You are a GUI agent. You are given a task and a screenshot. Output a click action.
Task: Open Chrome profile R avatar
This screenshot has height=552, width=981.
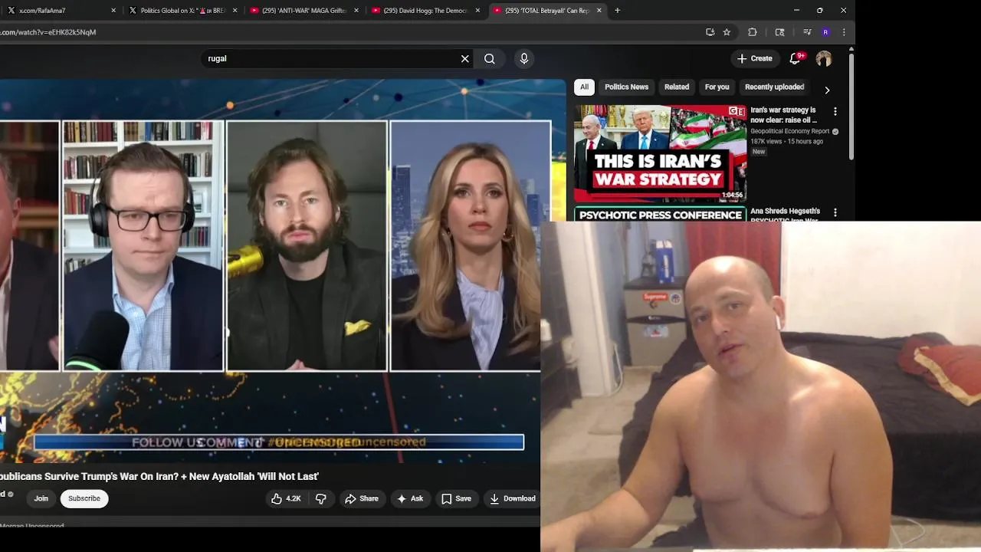[825, 32]
